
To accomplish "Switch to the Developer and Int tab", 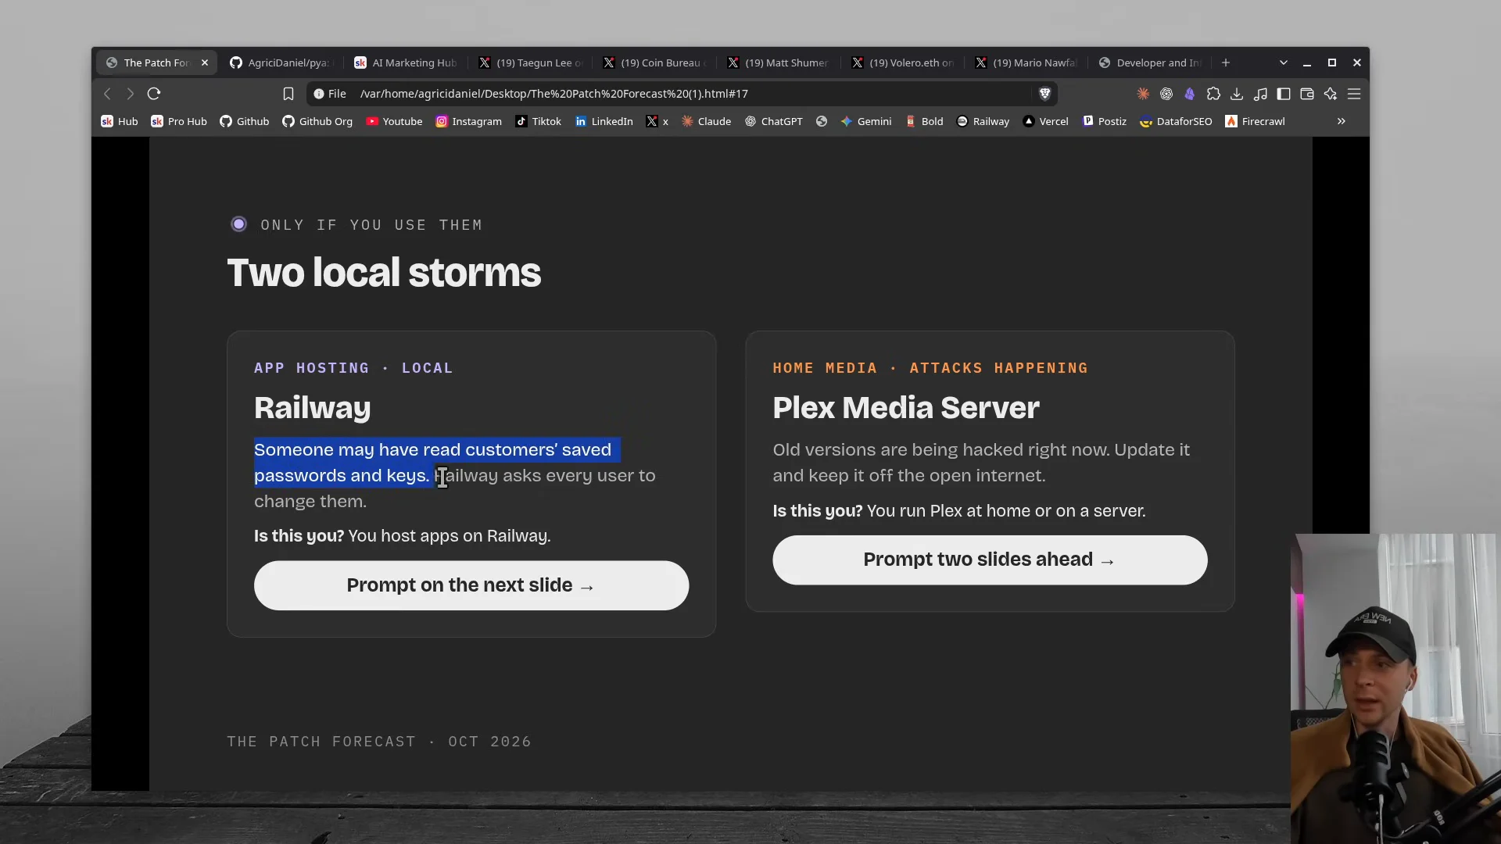I will pos(1151,63).
